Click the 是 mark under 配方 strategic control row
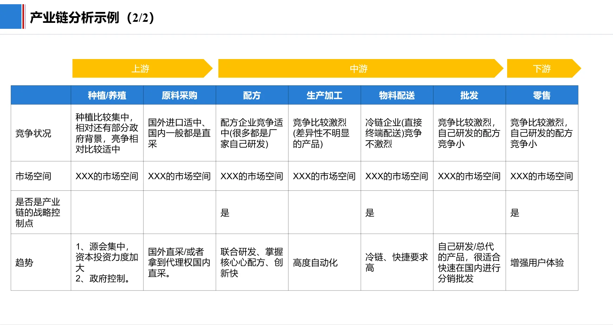613x325 pixels. [224, 213]
